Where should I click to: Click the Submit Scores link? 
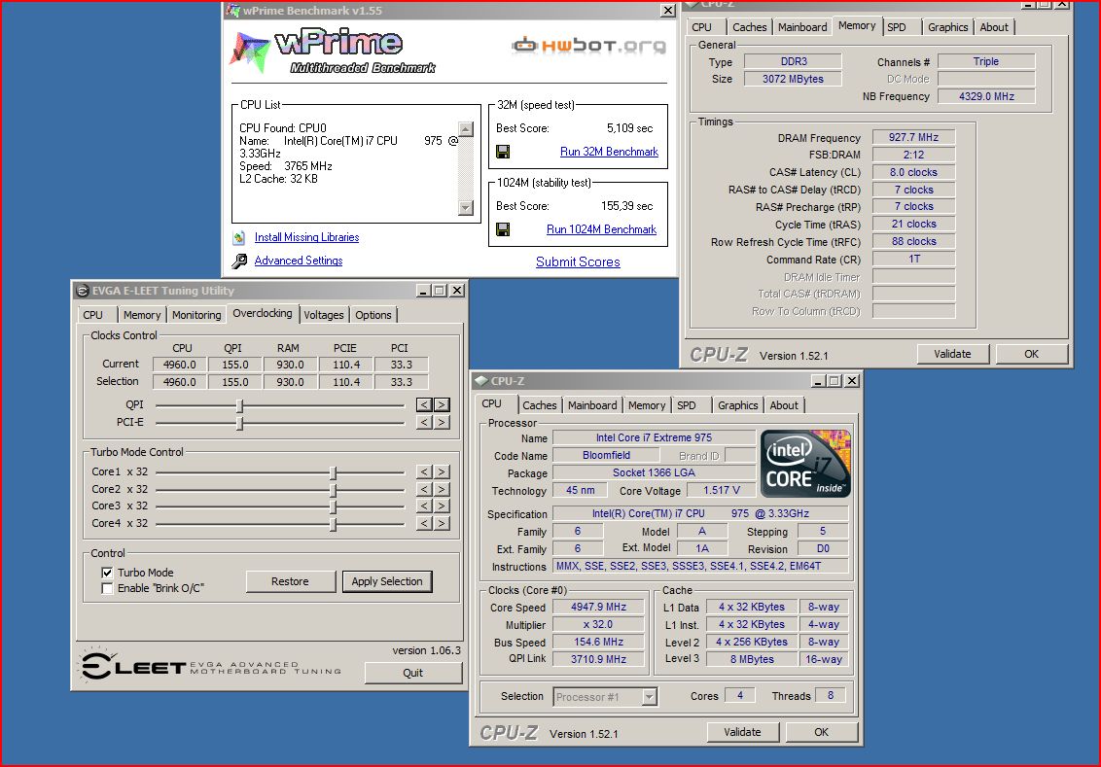pyautogui.click(x=578, y=261)
